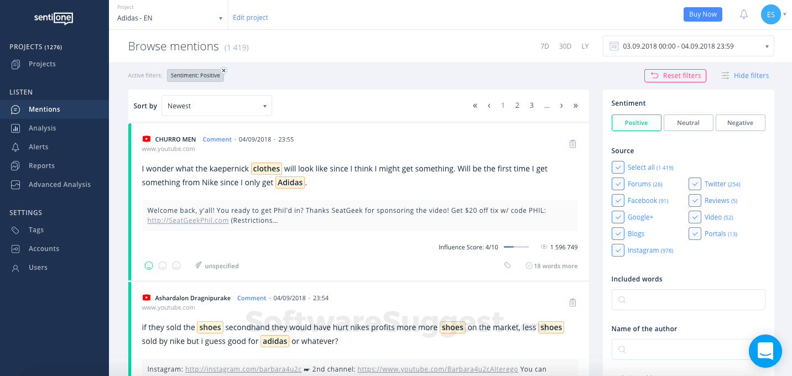This screenshot has width=792, height=376.
Task: Mark the first mention with the positive smiley
Action: coord(149,266)
